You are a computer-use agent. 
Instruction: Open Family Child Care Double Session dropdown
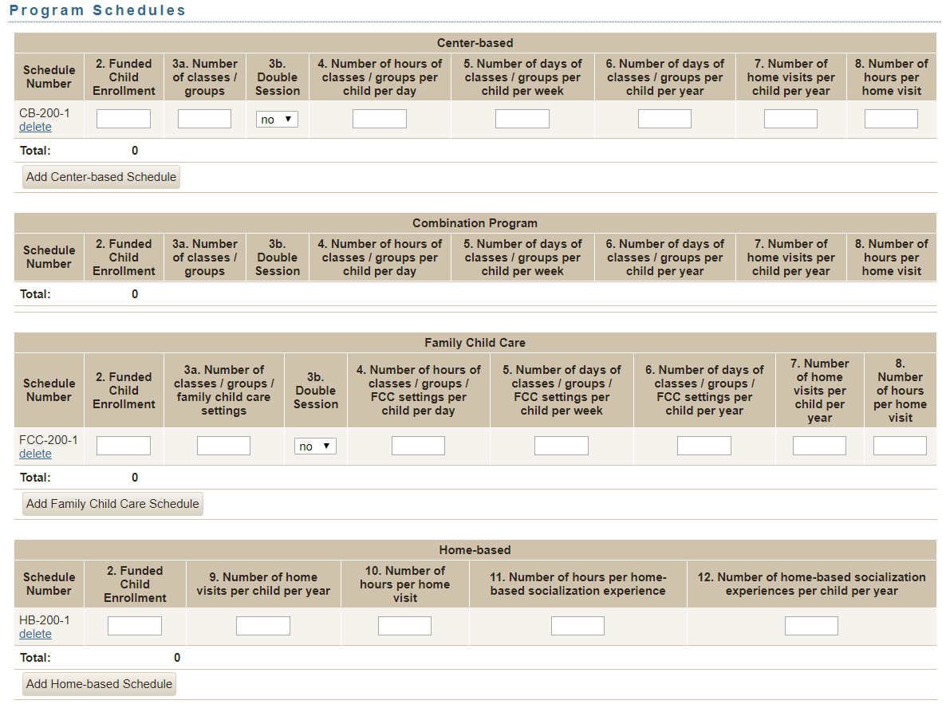pos(315,446)
